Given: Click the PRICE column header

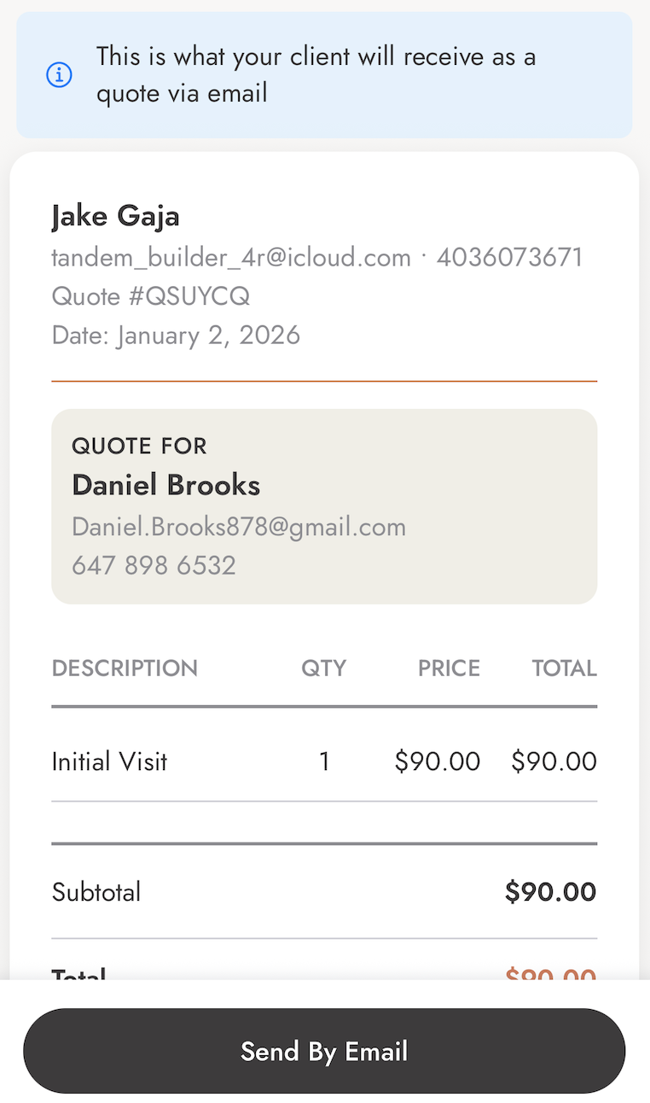Looking at the screenshot, I should point(449,668).
